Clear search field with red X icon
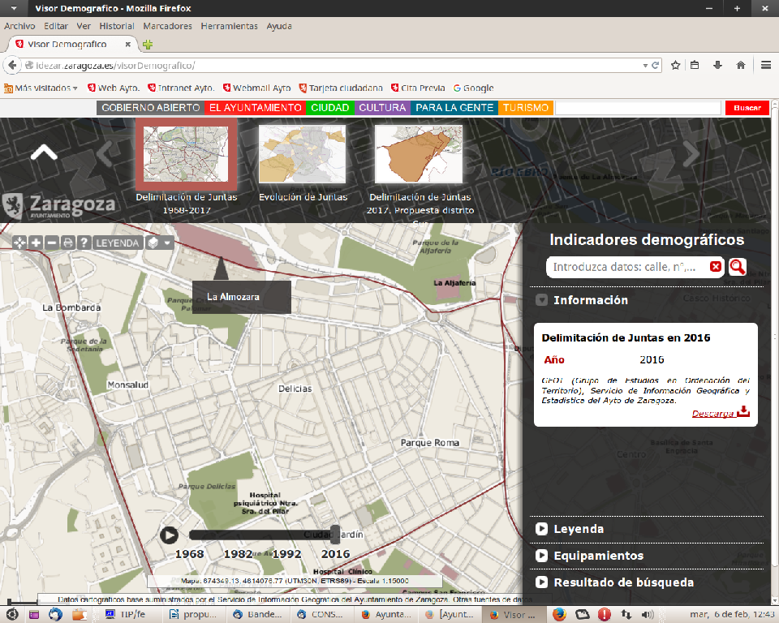 716,267
